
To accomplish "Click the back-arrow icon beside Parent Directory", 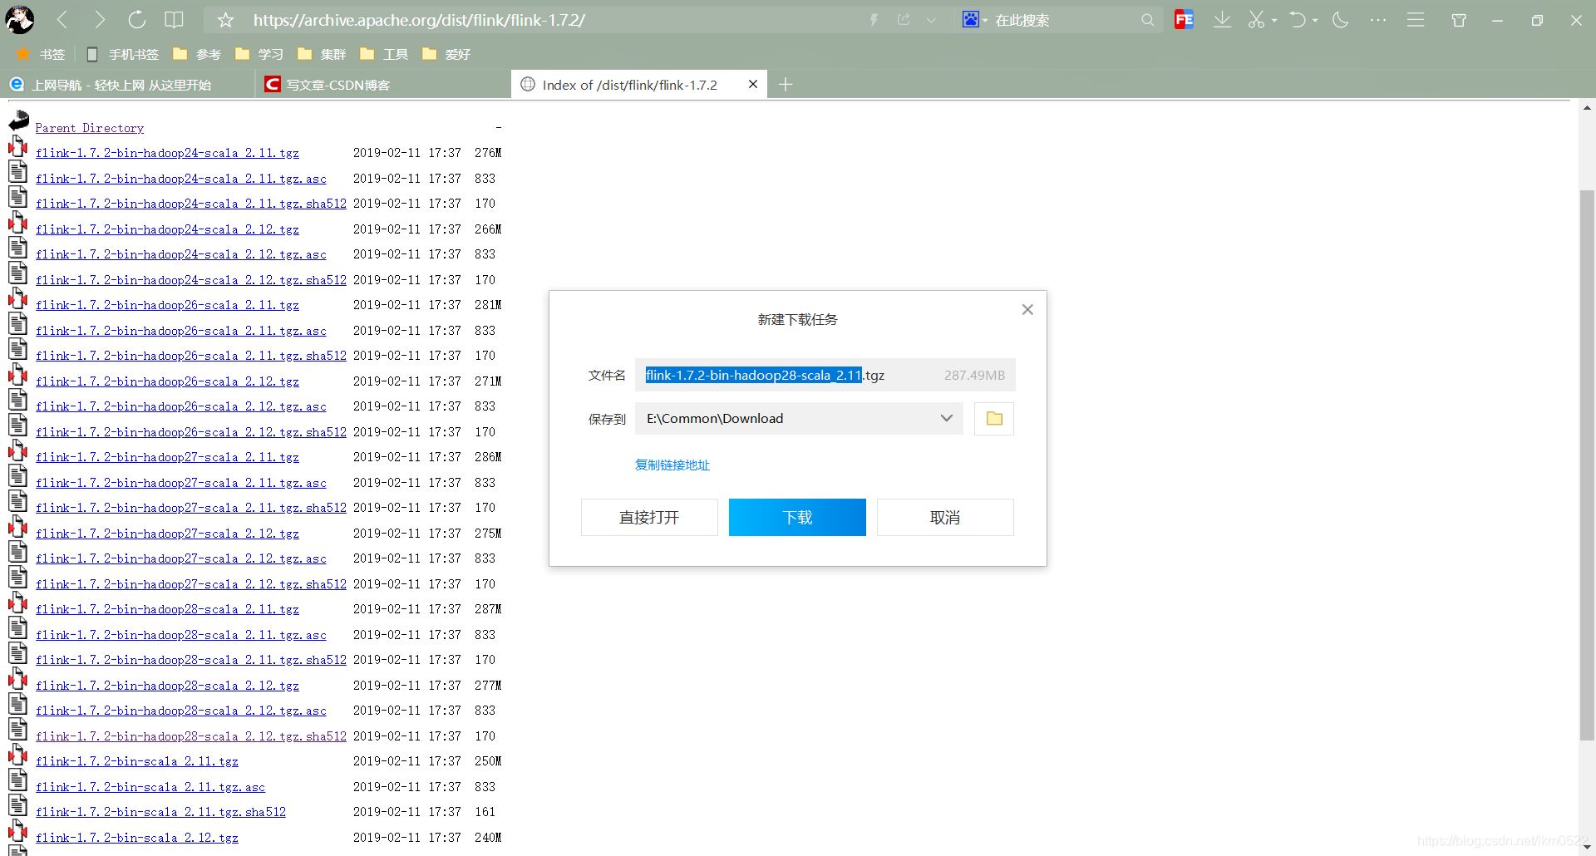I will click(19, 121).
